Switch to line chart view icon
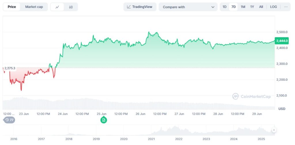295x145 pixels. click(57, 7)
